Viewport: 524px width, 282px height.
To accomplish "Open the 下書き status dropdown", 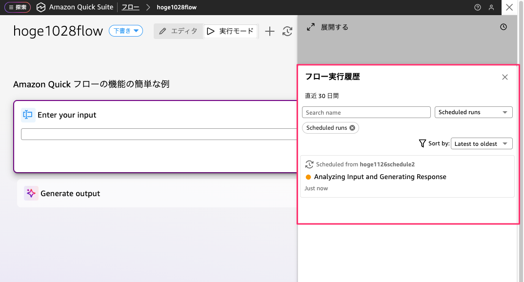I will pos(125,31).
